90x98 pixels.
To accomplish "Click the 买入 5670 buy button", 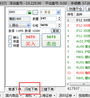I will pyautogui.click(x=30, y=40).
